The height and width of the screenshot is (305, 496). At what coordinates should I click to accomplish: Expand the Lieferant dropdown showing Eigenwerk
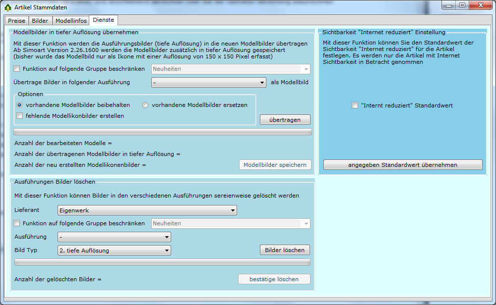coord(147,210)
